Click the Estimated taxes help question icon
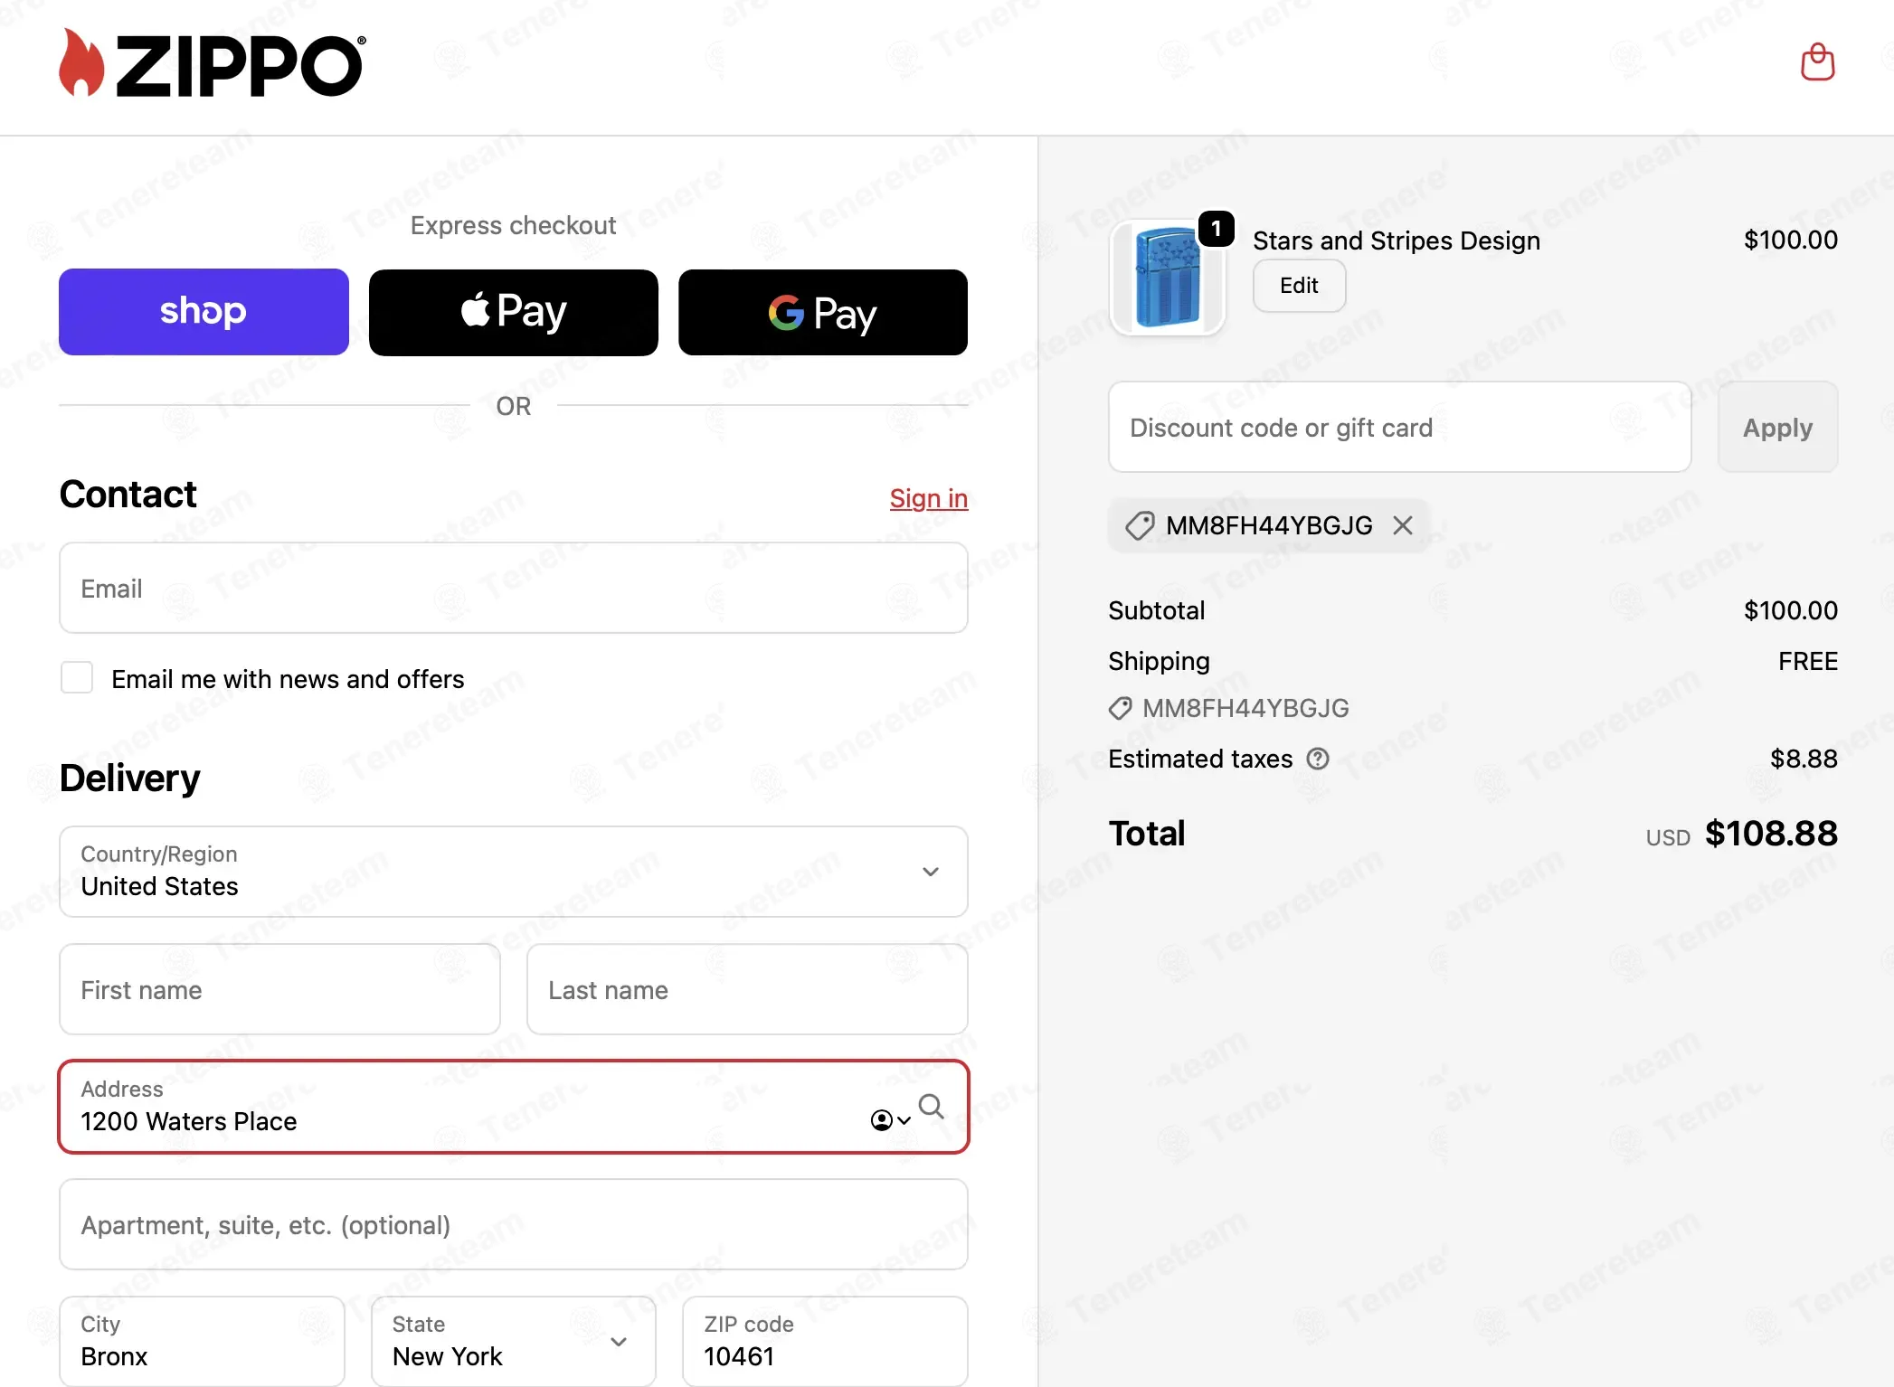 click(x=1318, y=759)
